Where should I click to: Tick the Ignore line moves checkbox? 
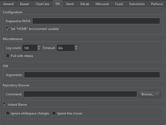coord(54,113)
